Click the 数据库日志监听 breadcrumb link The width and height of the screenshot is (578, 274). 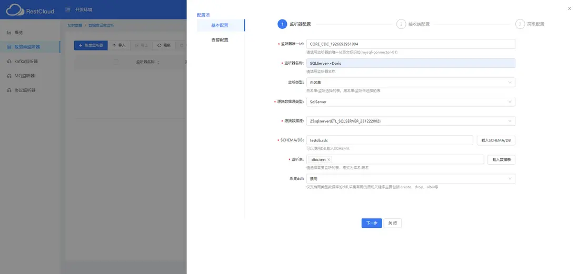[102, 25]
